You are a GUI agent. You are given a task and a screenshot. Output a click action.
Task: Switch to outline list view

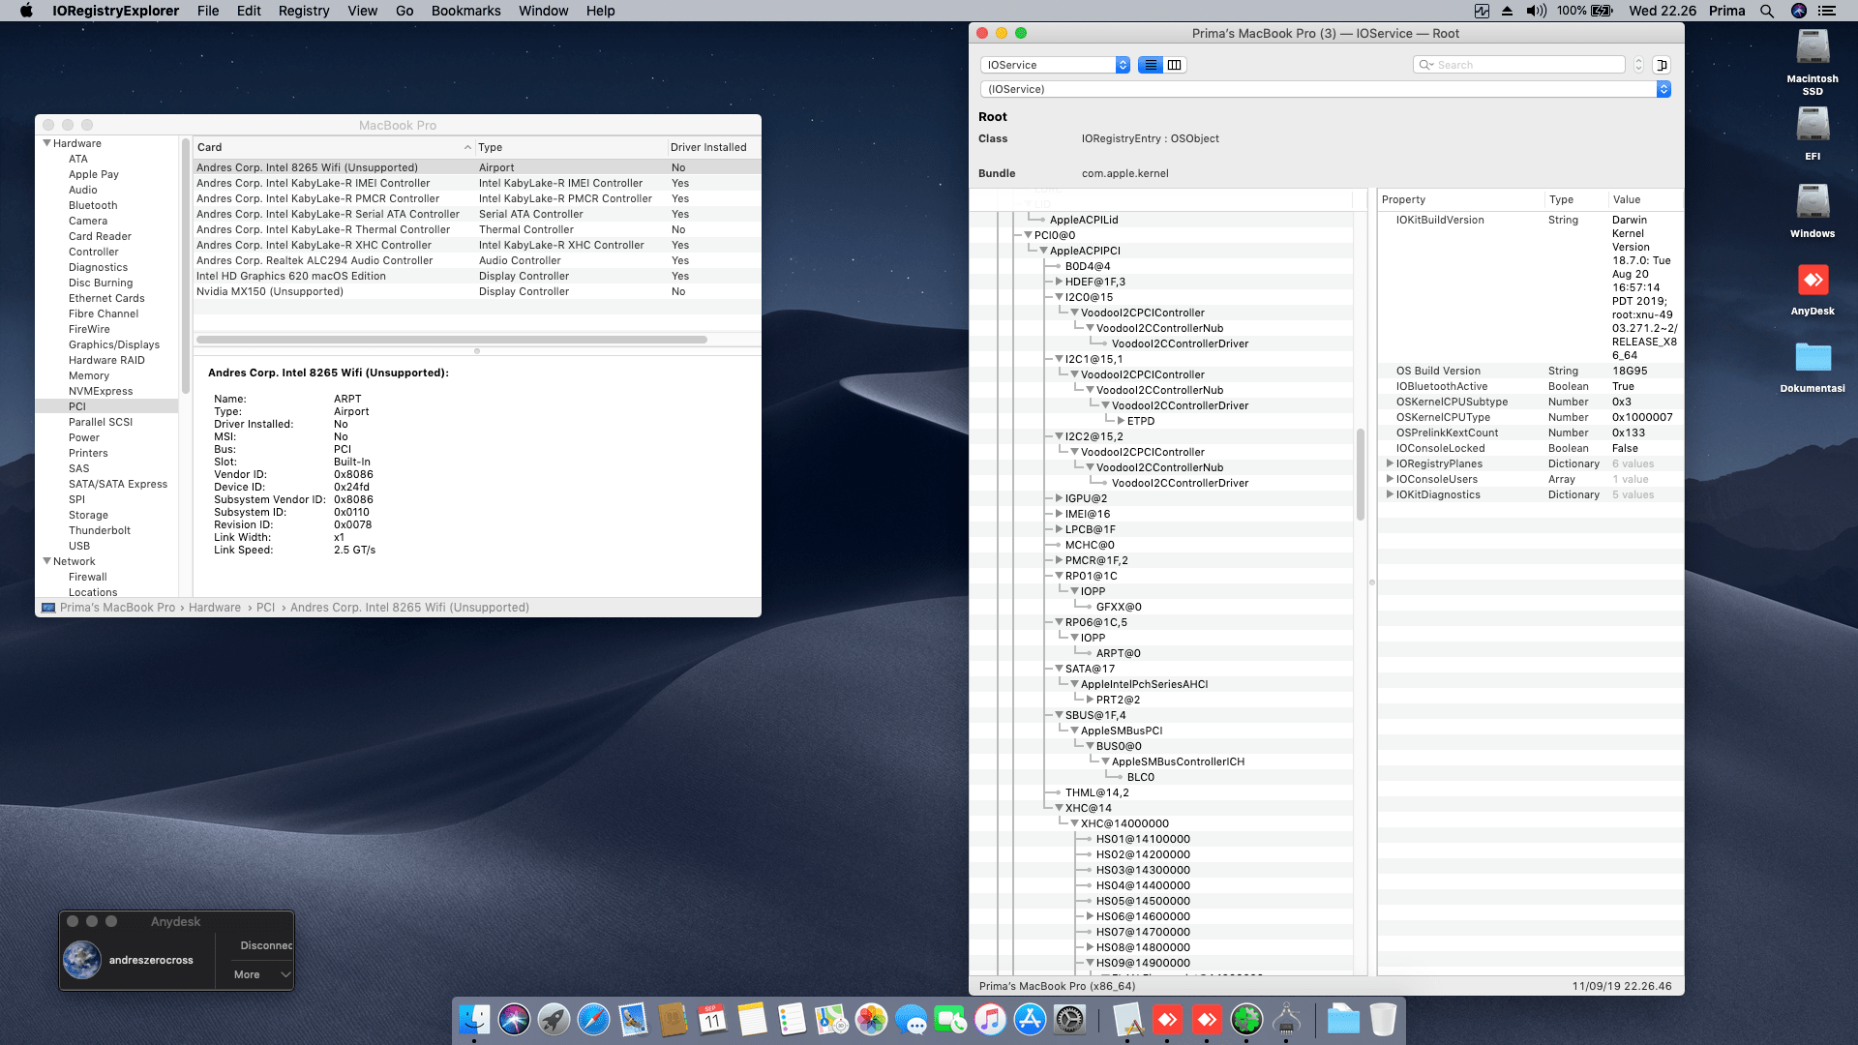tap(1150, 65)
